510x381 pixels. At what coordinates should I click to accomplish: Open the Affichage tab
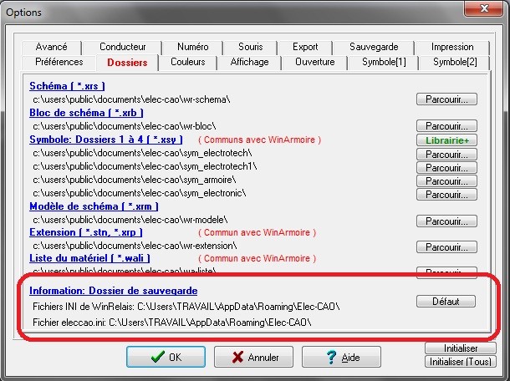pyautogui.click(x=249, y=63)
